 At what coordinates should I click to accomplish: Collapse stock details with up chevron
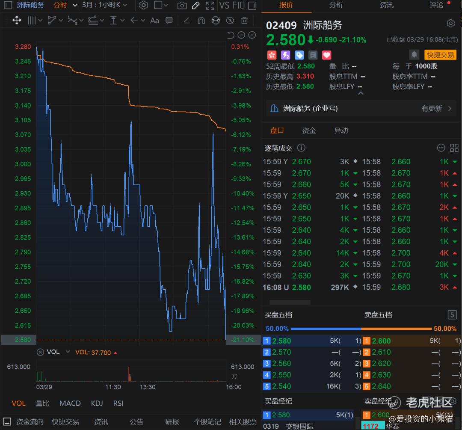coord(360,93)
